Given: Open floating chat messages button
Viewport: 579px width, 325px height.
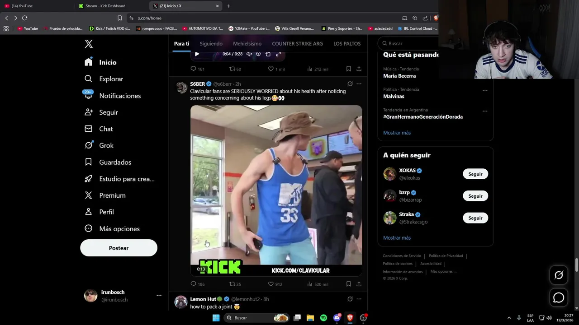Looking at the screenshot, I should tap(559, 298).
